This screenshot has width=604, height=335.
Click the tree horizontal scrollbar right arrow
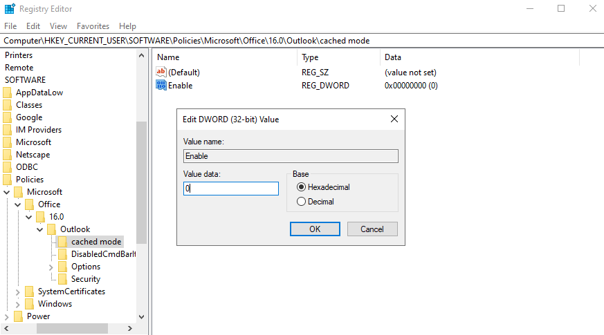[130, 329]
